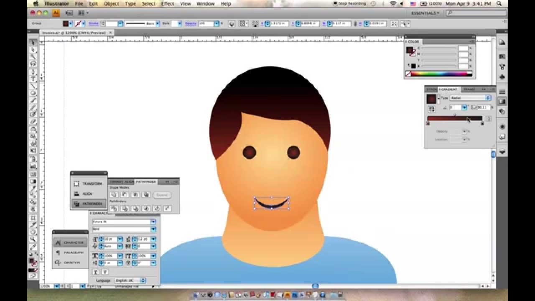
Task: Click Minus Back pathfinder icon
Action: click(167, 208)
